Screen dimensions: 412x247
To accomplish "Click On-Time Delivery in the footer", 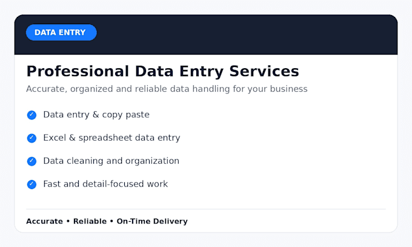I will 152,222.
